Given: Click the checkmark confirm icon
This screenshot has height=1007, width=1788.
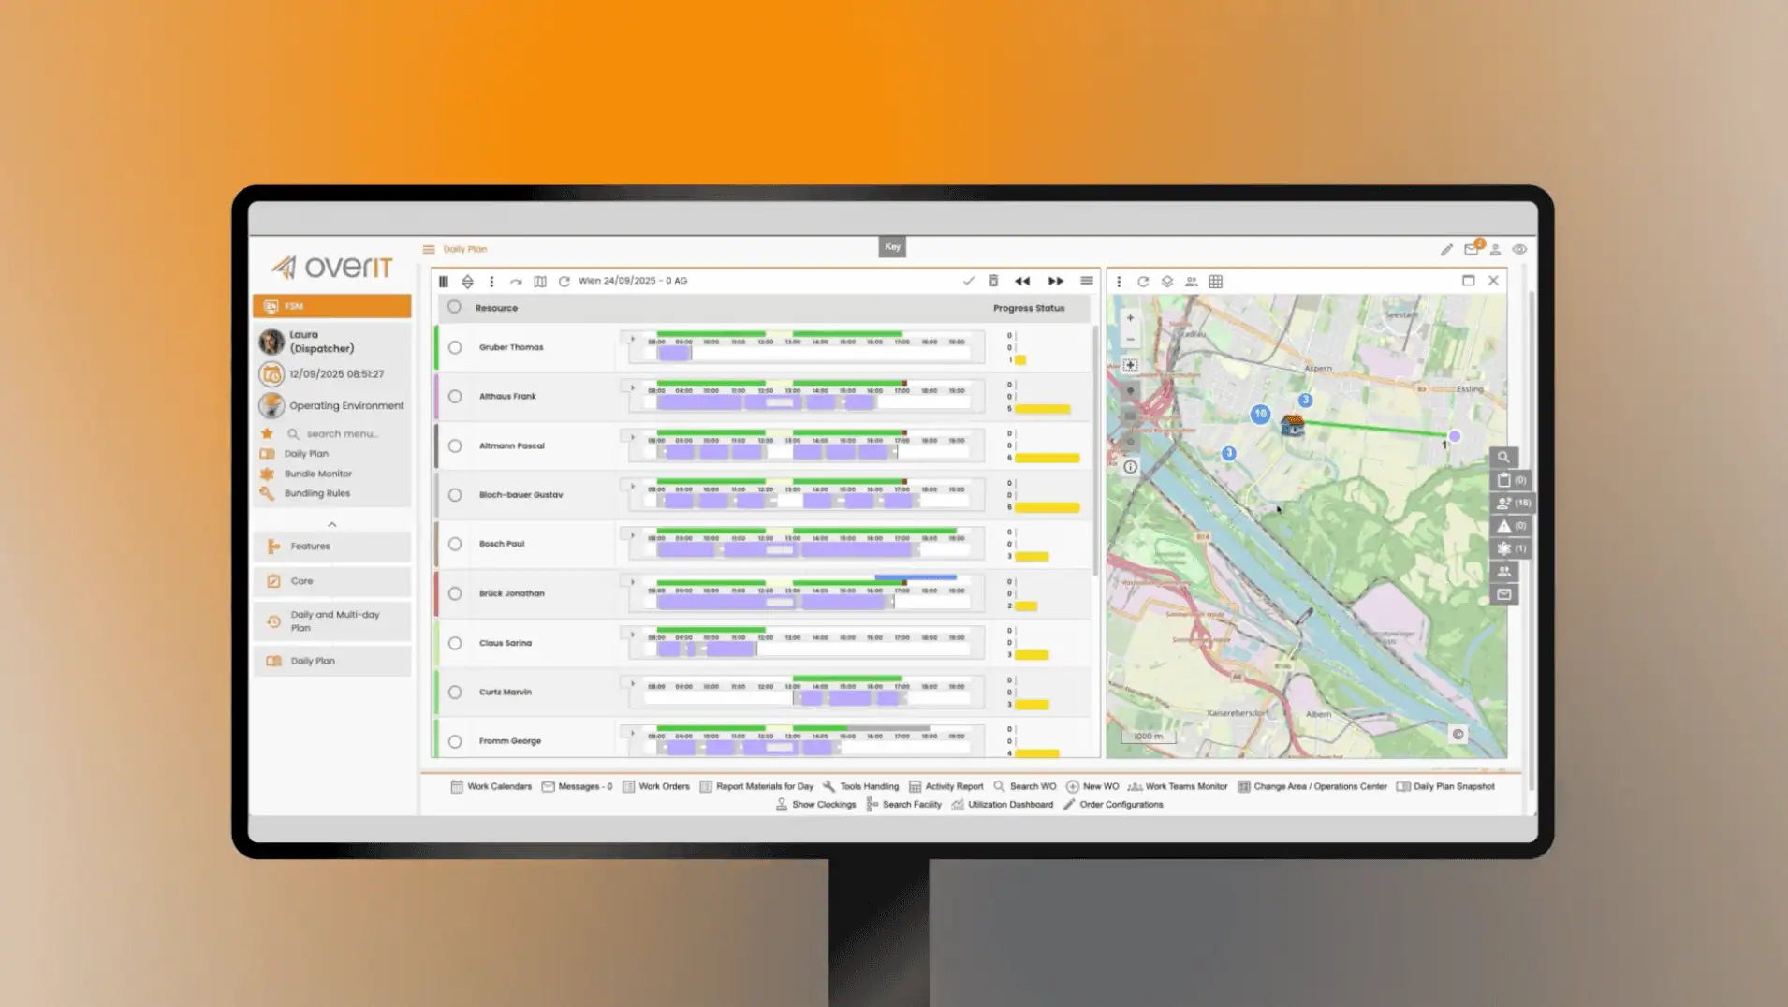Looking at the screenshot, I should tap(969, 281).
